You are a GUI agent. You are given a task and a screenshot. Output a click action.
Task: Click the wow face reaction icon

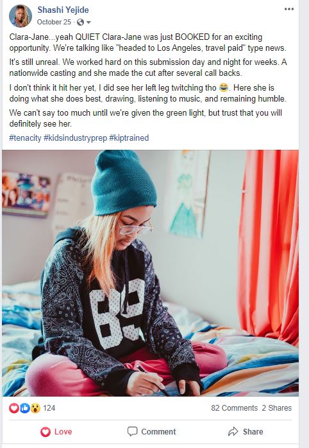click(x=35, y=408)
